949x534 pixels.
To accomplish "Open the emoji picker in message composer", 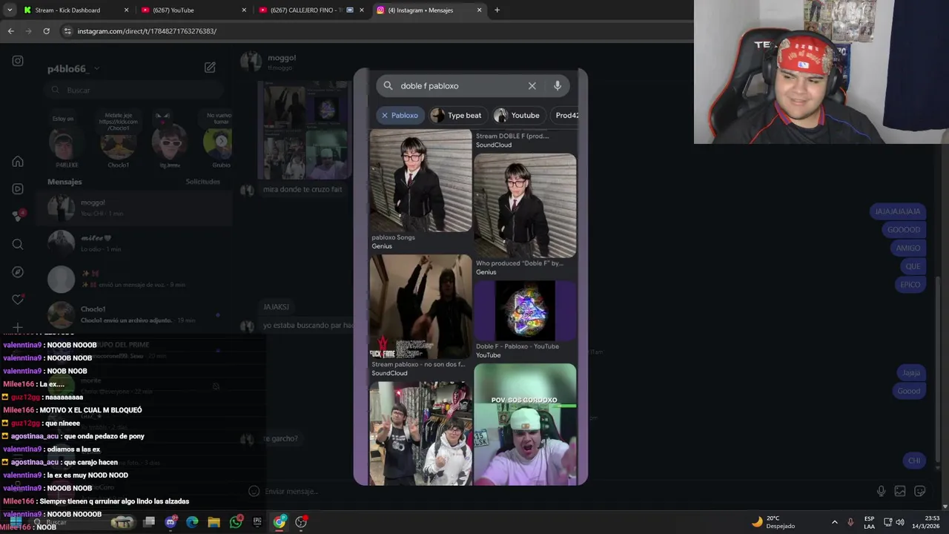I will coord(254,491).
